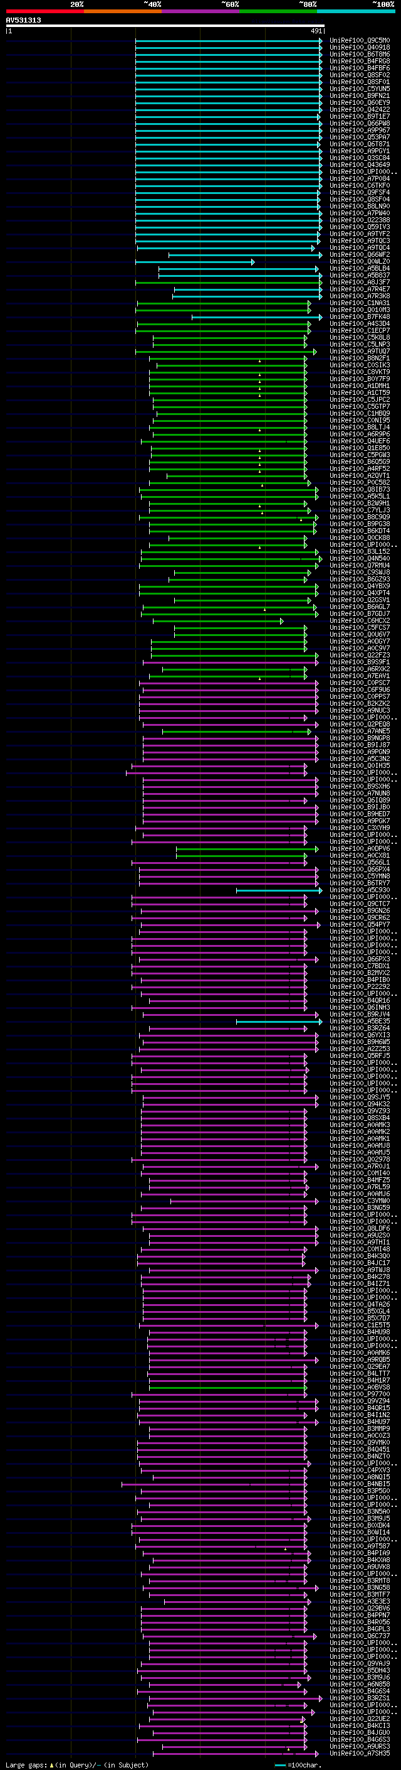
Task: Open UniRef100_Q42422 hit
Action: tap(359, 109)
